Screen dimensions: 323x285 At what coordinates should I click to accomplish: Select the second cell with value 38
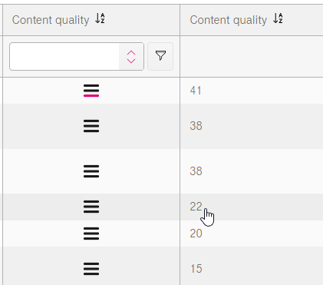[x=252, y=171]
